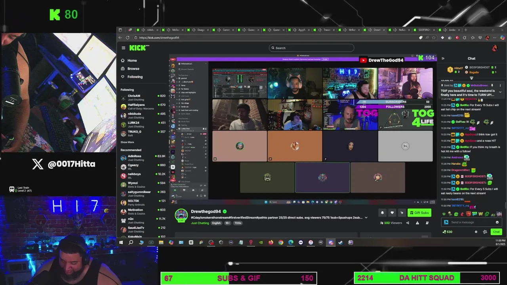This screenshot has width=507, height=285.
Task: Reload the page with refresh icon
Action: click(128, 38)
